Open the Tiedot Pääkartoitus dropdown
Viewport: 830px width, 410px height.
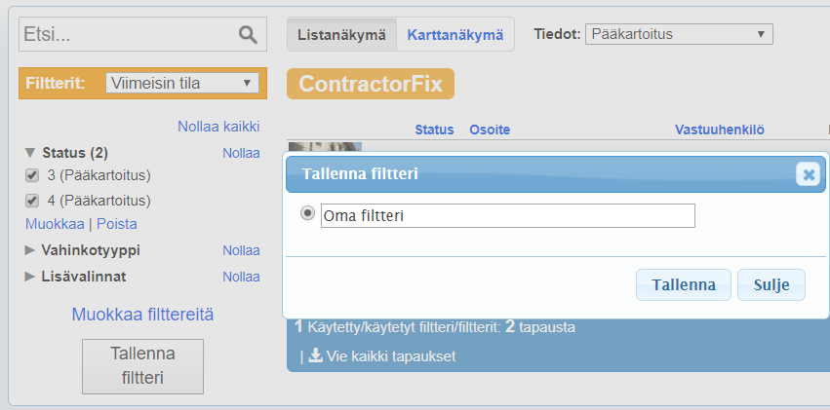pos(679,34)
